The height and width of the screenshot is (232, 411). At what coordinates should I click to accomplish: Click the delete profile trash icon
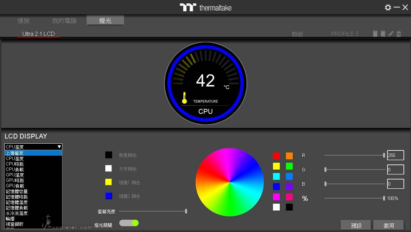[x=399, y=34]
